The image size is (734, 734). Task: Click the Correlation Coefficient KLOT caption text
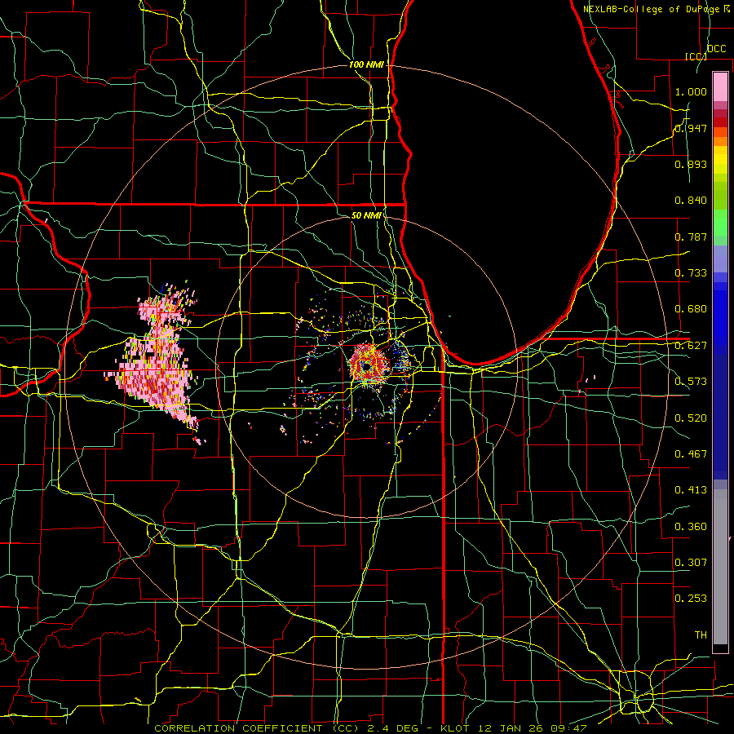[370, 728]
